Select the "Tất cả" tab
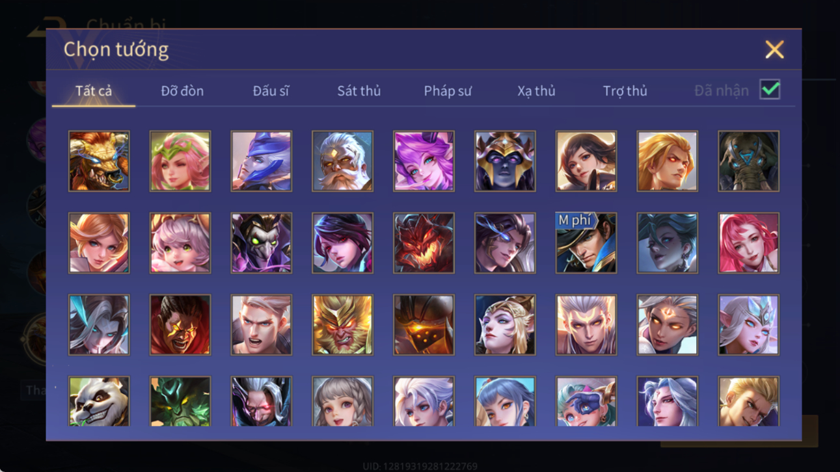 94,91
